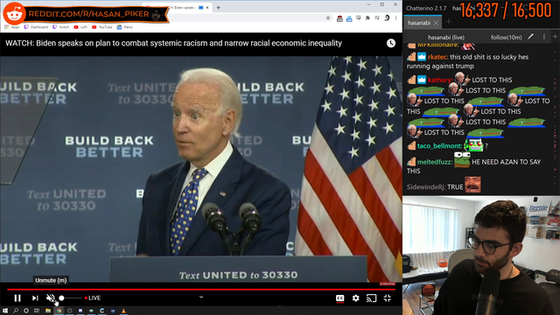This screenshot has width=560, height=315.
Task: Click the meltedfuzz username in chat
Action: coord(435,162)
